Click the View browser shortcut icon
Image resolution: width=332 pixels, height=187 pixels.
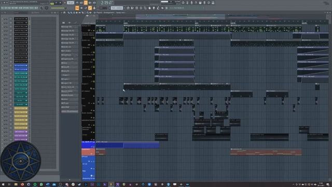(x=145, y=8)
